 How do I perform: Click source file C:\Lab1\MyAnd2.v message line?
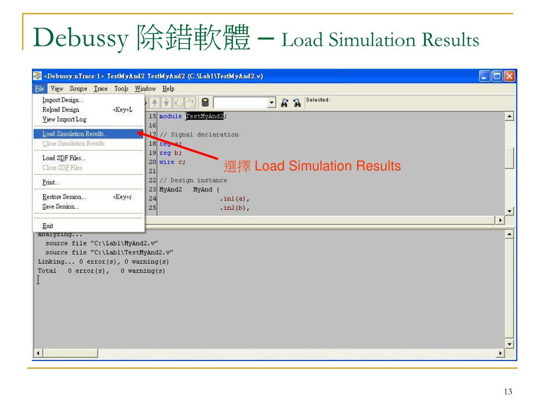[102, 243]
